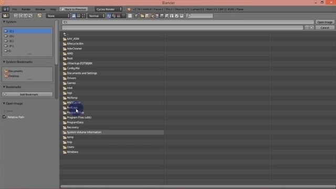
Task: Refresh the file list icon
Action: click(x=30, y=16)
